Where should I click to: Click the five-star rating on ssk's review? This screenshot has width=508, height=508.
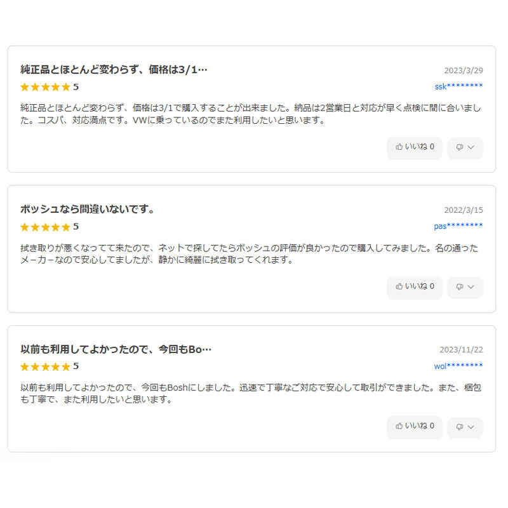point(45,87)
